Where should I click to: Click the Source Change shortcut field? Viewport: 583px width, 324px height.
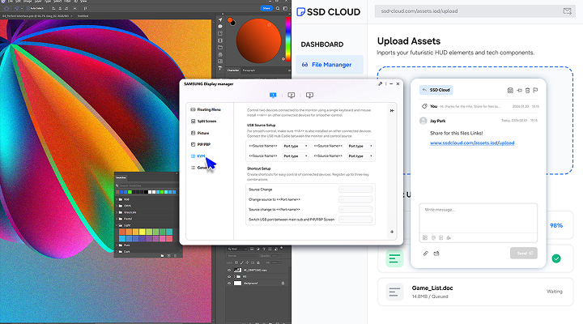pyautogui.click(x=355, y=190)
